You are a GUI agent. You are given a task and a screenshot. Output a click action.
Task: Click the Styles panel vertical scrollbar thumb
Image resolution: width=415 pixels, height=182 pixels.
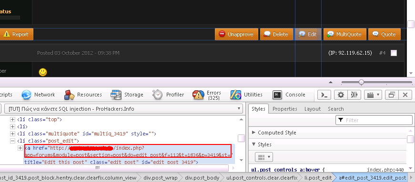[x=411, y=139]
